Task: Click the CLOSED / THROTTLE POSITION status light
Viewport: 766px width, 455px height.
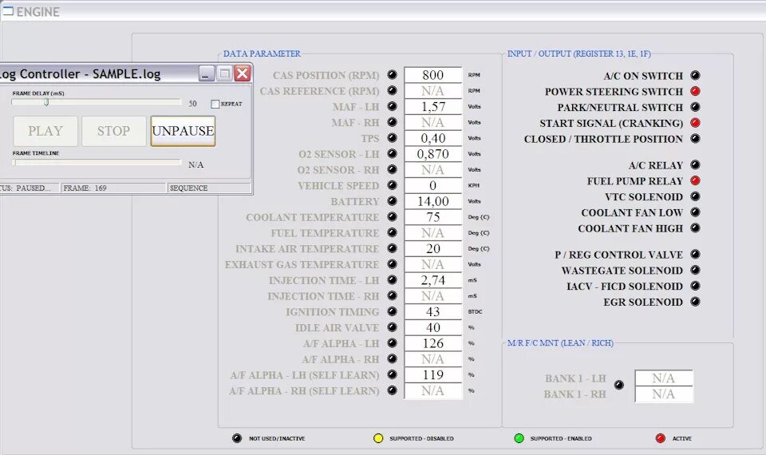Action: [x=695, y=138]
